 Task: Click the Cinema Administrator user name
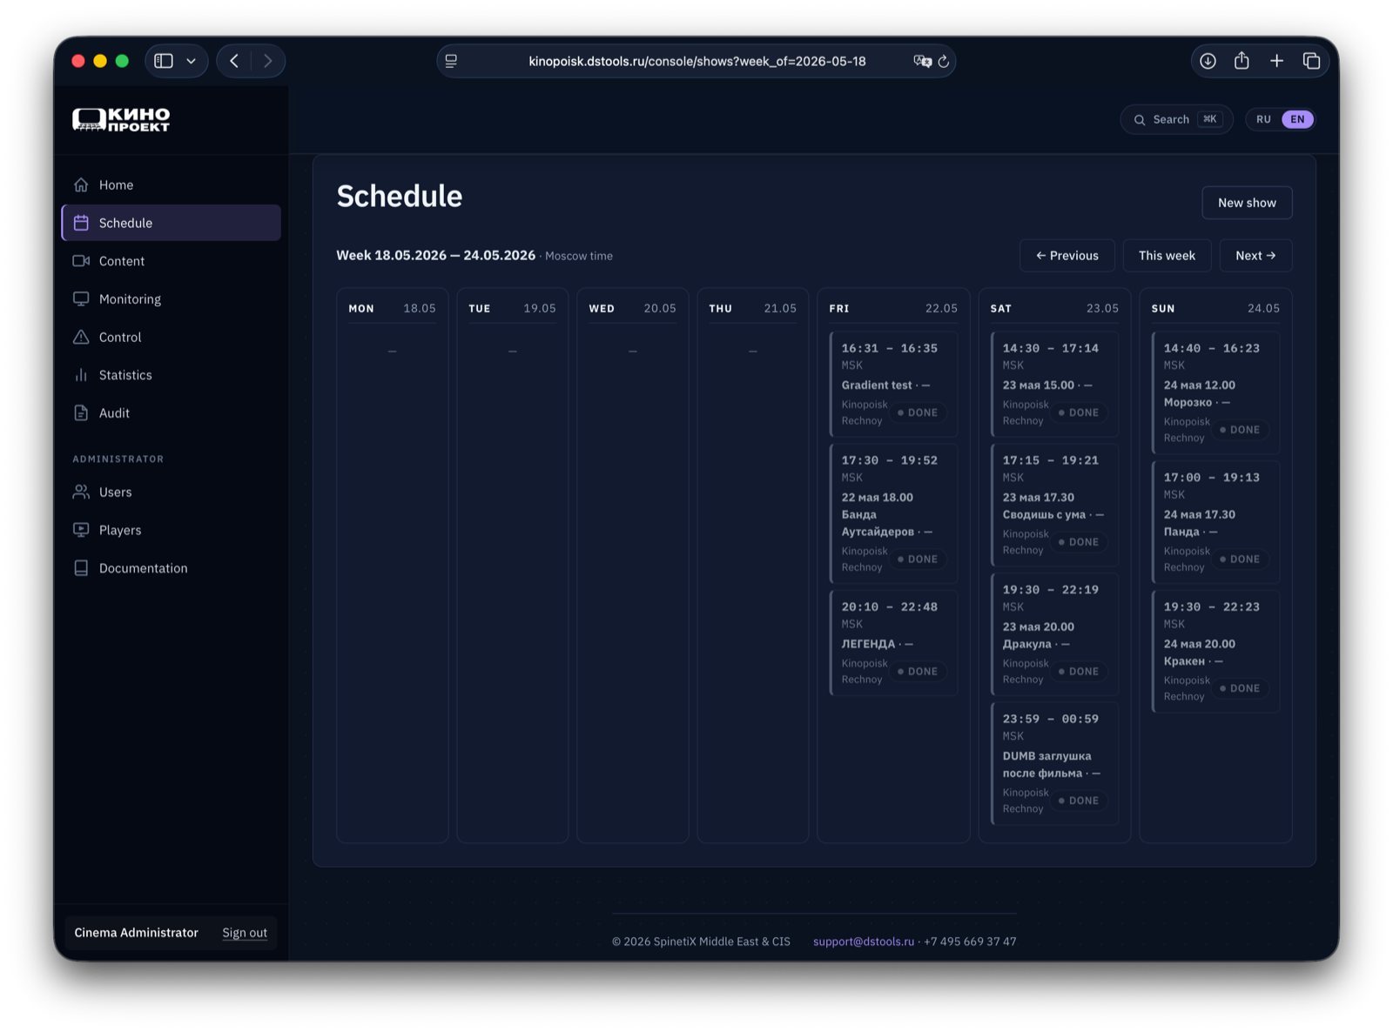pyautogui.click(x=137, y=933)
